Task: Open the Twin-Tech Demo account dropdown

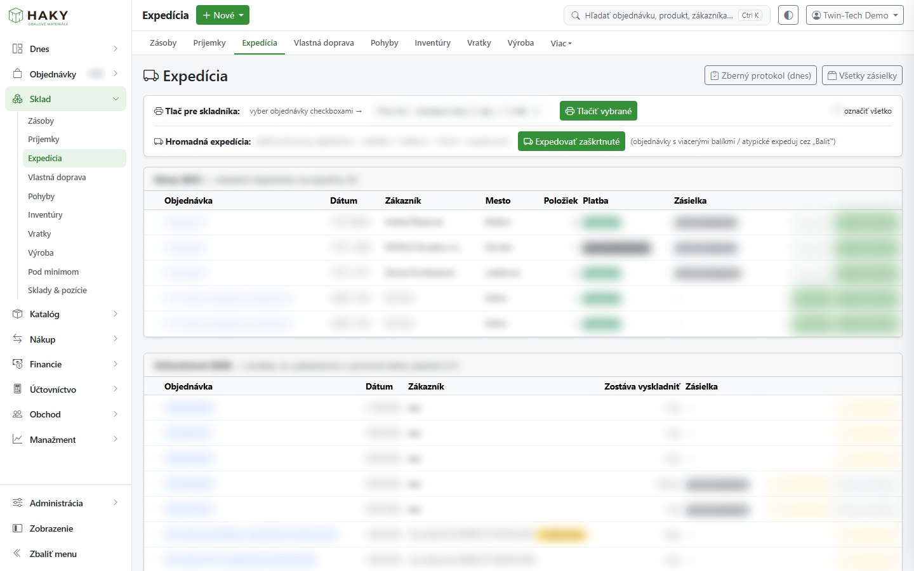Action: 855,15
